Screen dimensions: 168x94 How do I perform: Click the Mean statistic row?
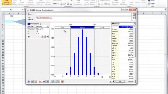coord(122,34)
